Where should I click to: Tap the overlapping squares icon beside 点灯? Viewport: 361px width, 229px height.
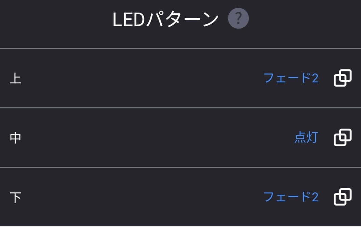coord(343,137)
